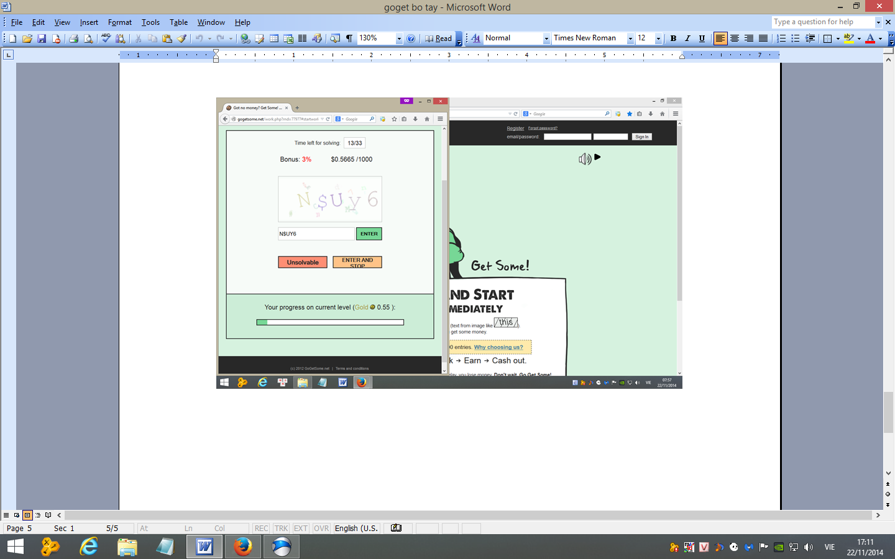Toggle Italic formatting
This screenshot has width=895, height=559.
(687, 39)
